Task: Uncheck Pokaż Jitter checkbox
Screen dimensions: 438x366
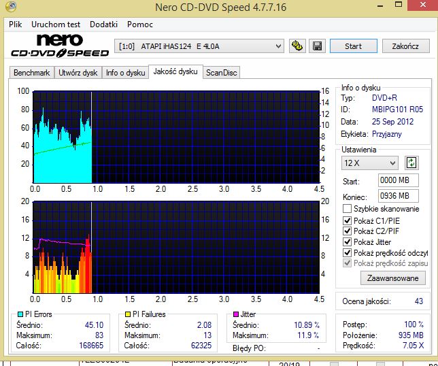Action: [347, 242]
